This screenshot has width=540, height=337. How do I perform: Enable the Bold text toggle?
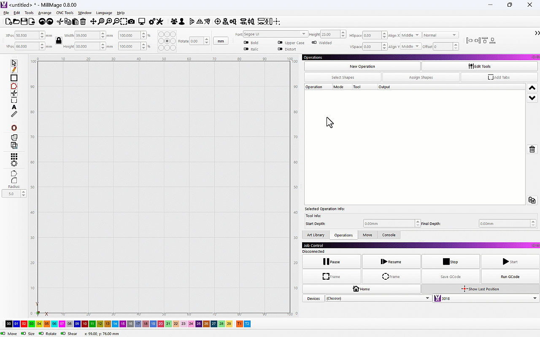pos(246,43)
